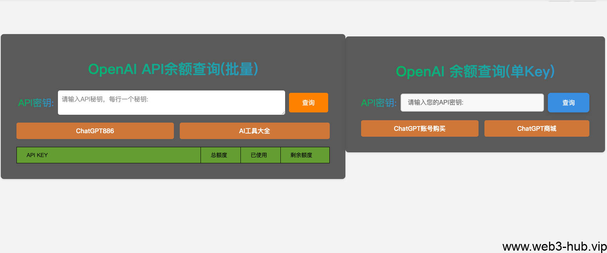The height and width of the screenshot is (253, 607).
Task: Click the orange 查询 query button
Action: 308,102
